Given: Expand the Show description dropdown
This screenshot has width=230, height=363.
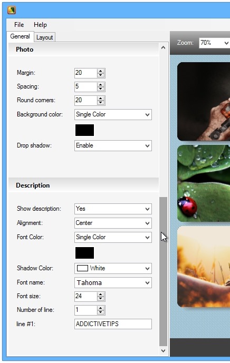Looking at the screenshot, I should 113,209.
